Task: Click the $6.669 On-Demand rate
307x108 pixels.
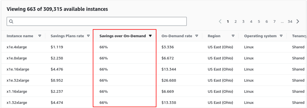Action: pyautogui.click(x=168, y=91)
